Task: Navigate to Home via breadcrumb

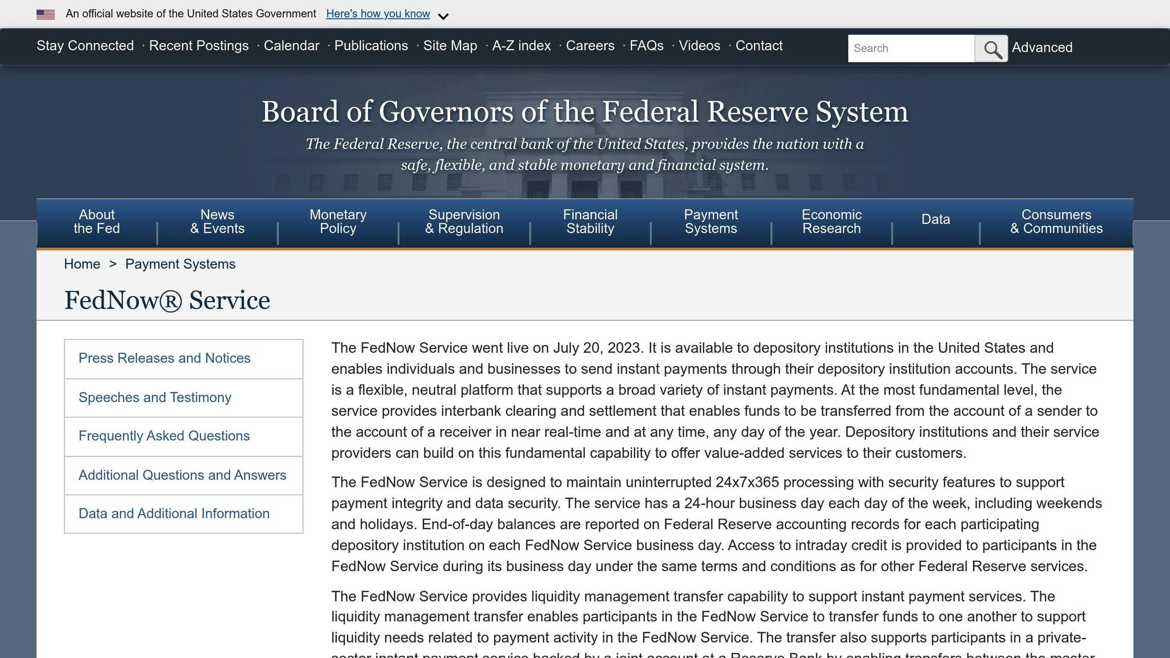Action: [x=82, y=264]
